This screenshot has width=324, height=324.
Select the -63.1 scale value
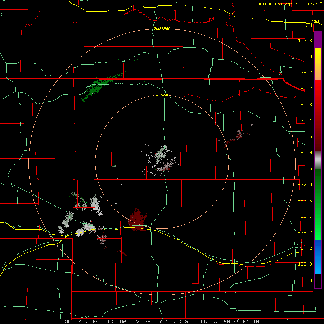[305, 216]
